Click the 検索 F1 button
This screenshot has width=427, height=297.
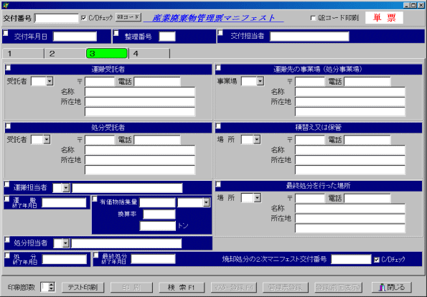[x=182, y=287]
